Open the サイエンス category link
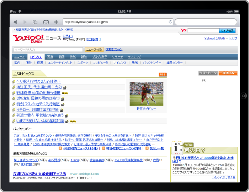The image size is (249, 192). [x=120, y=62]
